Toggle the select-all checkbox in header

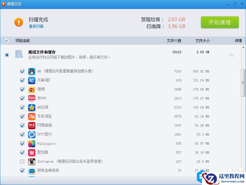[x=7, y=40]
